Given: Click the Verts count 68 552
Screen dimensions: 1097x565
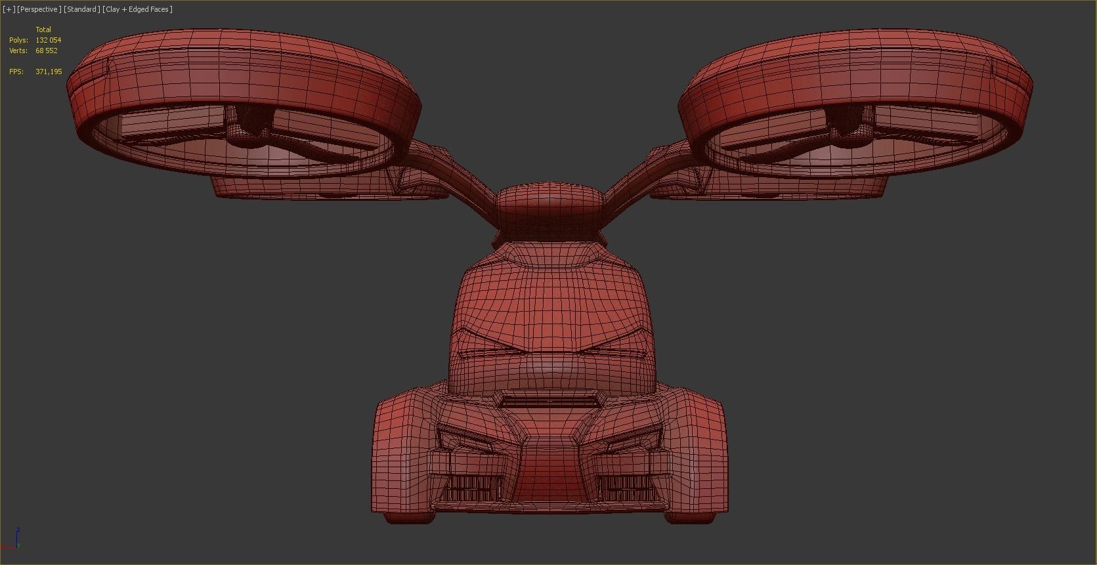Looking at the screenshot, I should pyautogui.click(x=47, y=51).
